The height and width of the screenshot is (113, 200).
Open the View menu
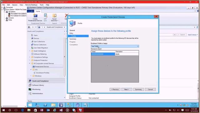21,5
